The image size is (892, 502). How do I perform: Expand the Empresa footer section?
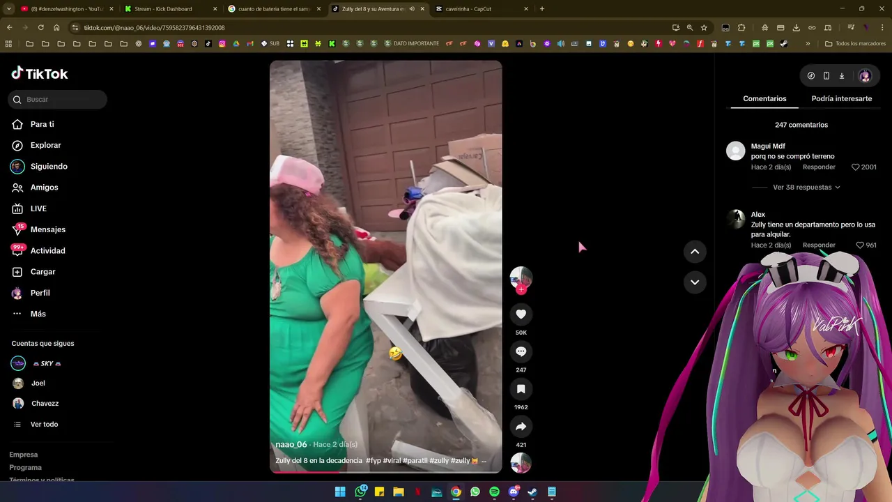pyautogui.click(x=24, y=455)
